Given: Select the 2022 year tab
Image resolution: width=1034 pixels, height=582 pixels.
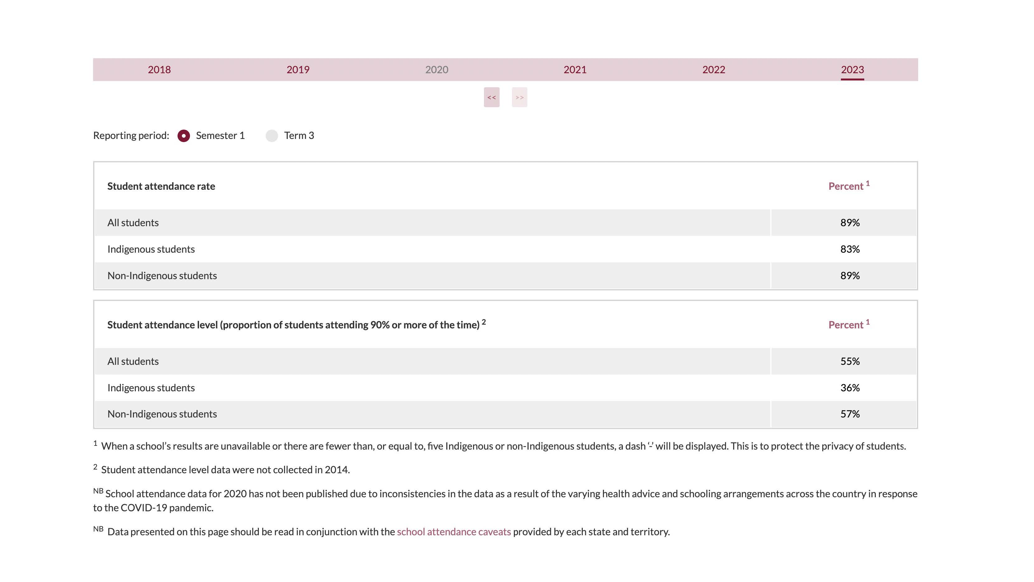Looking at the screenshot, I should click(x=713, y=69).
